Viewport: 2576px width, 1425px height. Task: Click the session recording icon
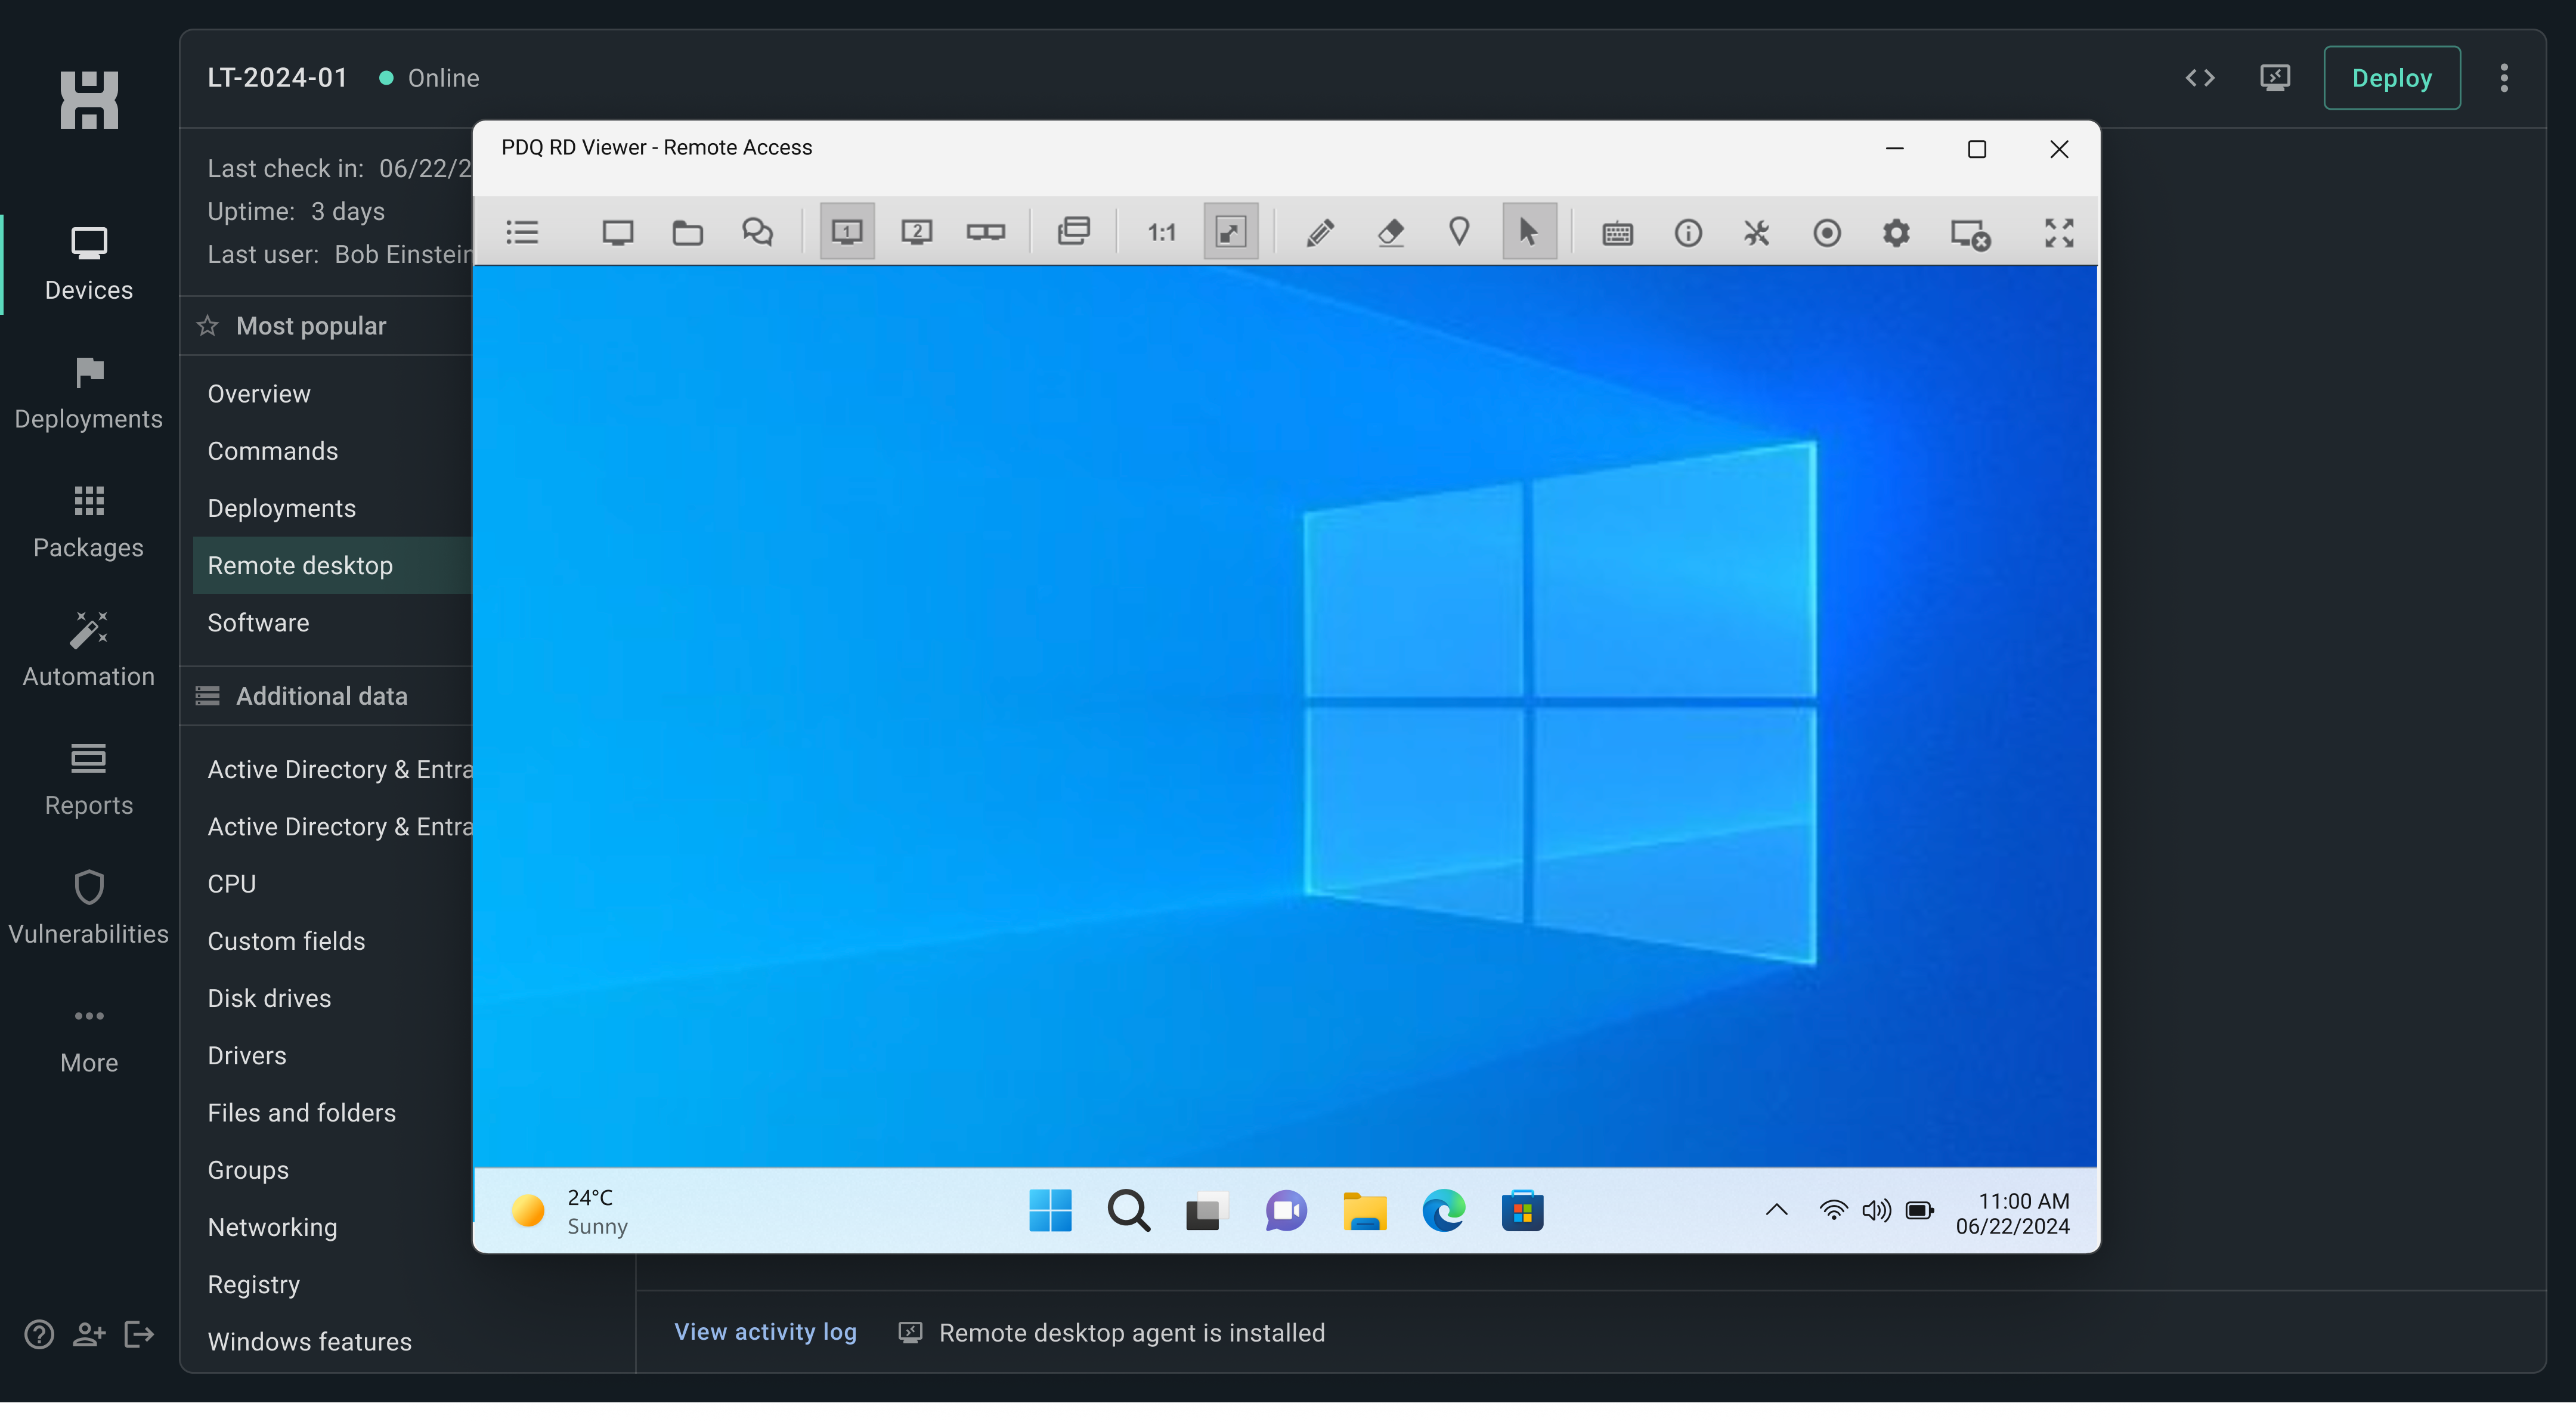[1826, 233]
